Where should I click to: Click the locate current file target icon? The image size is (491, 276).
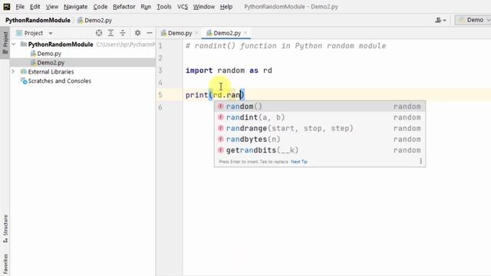coord(99,33)
